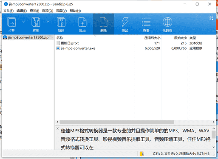This screenshot has height=159, width=218.
Task: Click the zip archive icon in the tree
Action: pos(5,37)
